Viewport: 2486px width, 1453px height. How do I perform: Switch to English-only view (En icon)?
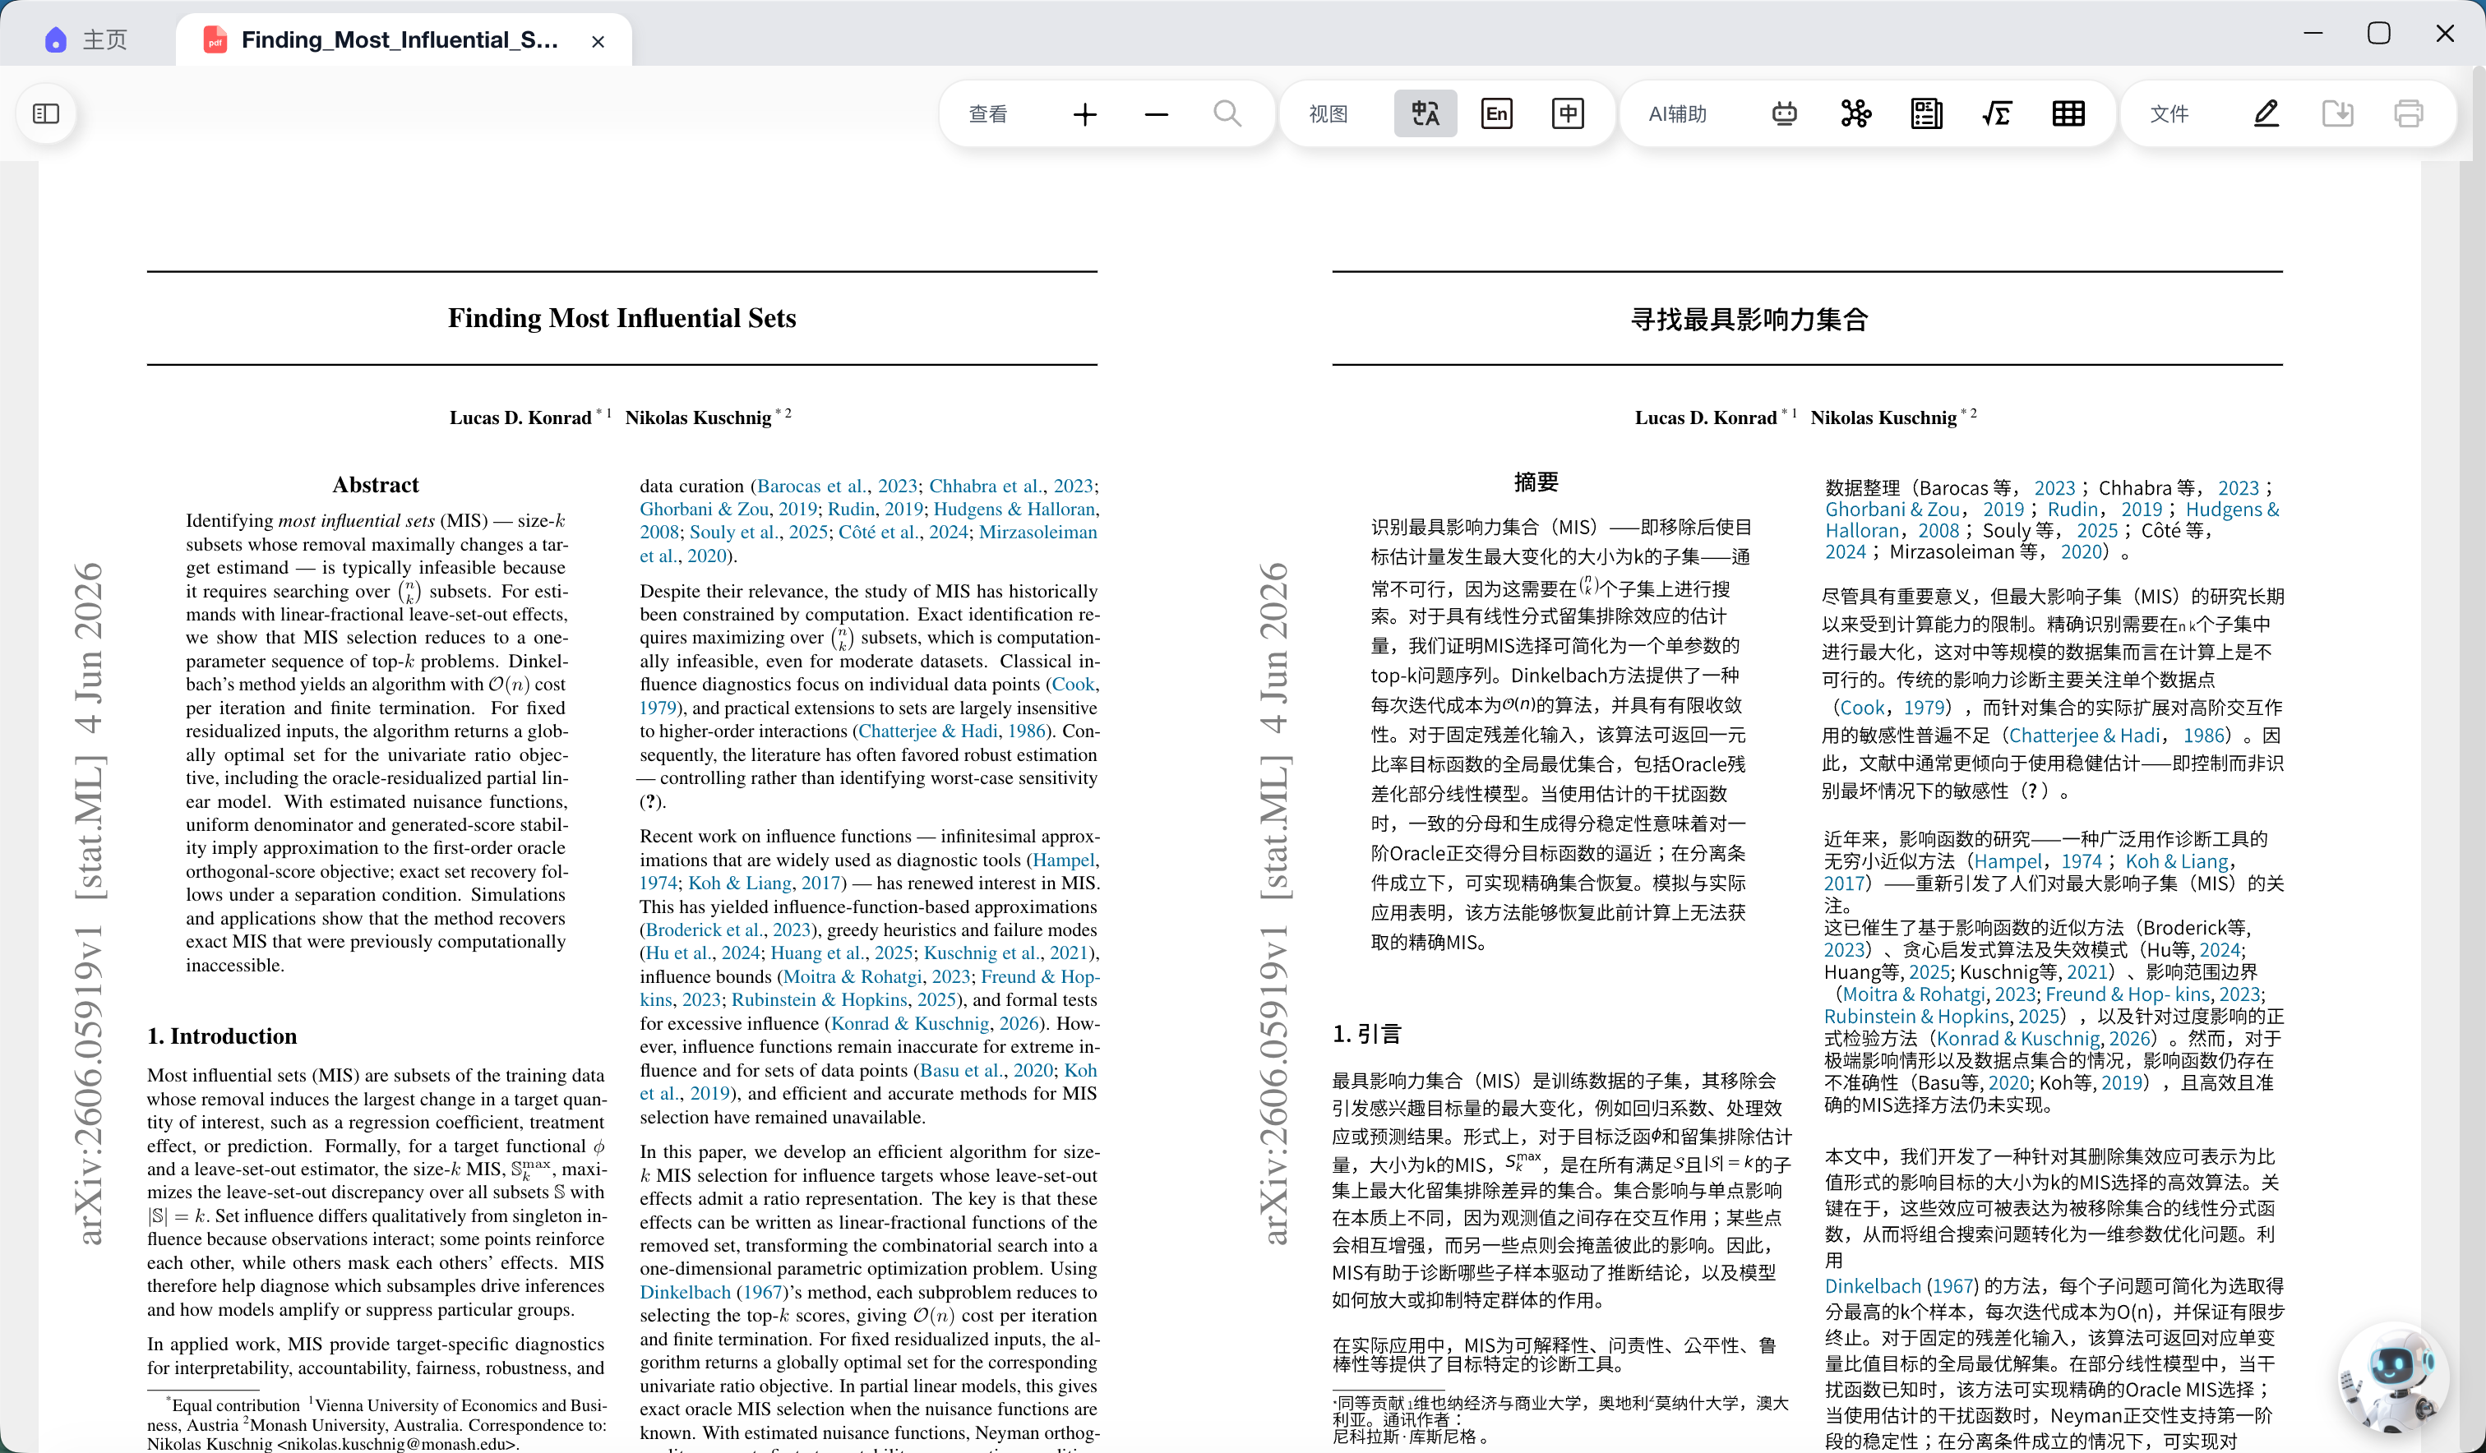click(1496, 113)
